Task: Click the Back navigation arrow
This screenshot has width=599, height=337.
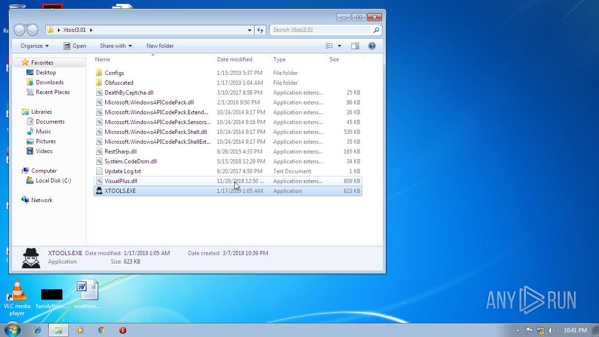Action: tap(19, 30)
